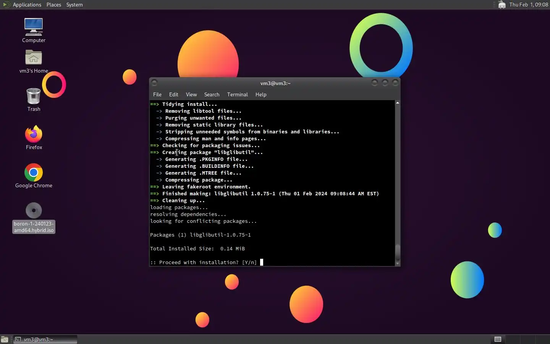The height and width of the screenshot is (344, 550).
Task: Click the Applications menu logo icon
Action: (x=6, y=5)
